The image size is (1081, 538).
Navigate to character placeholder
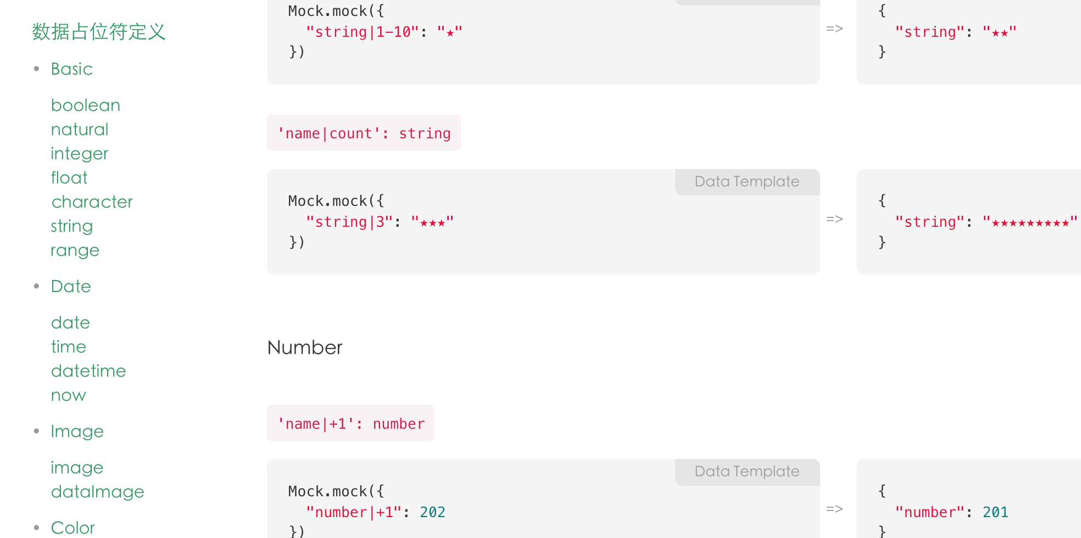click(92, 202)
